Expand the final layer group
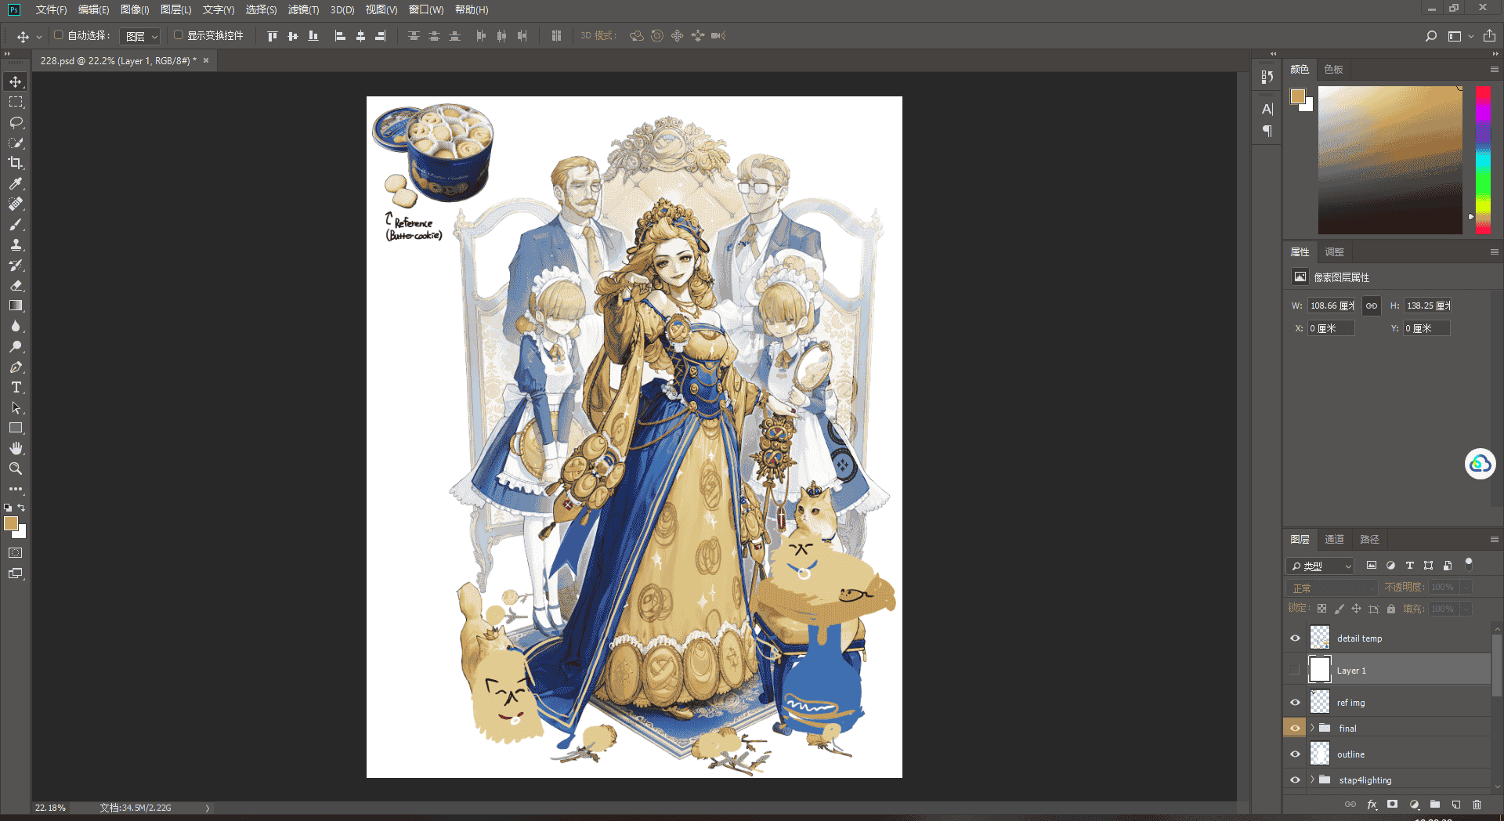This screenshot has width=1504, height=821. [x=1312, y=728]
